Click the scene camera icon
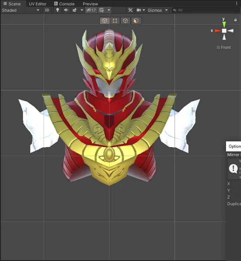Viewport: 241px width, 261px height. pos(139,10)
